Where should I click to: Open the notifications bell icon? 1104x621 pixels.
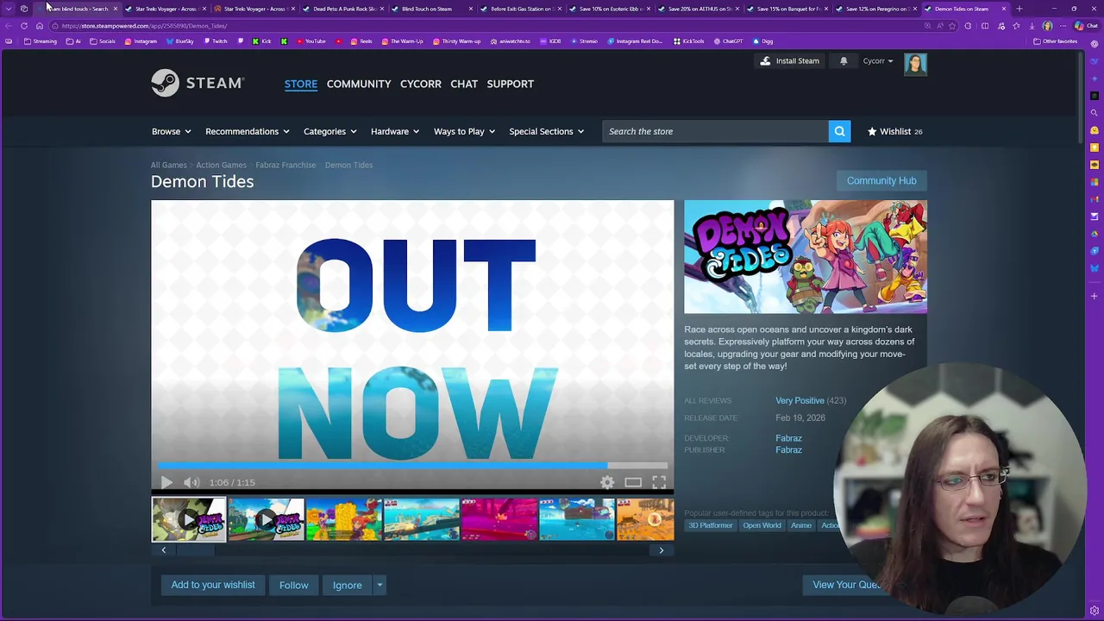tap(844, 61)
